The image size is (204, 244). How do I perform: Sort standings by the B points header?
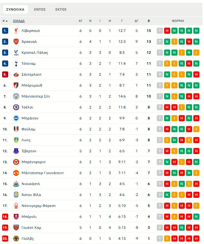point(149,21)
